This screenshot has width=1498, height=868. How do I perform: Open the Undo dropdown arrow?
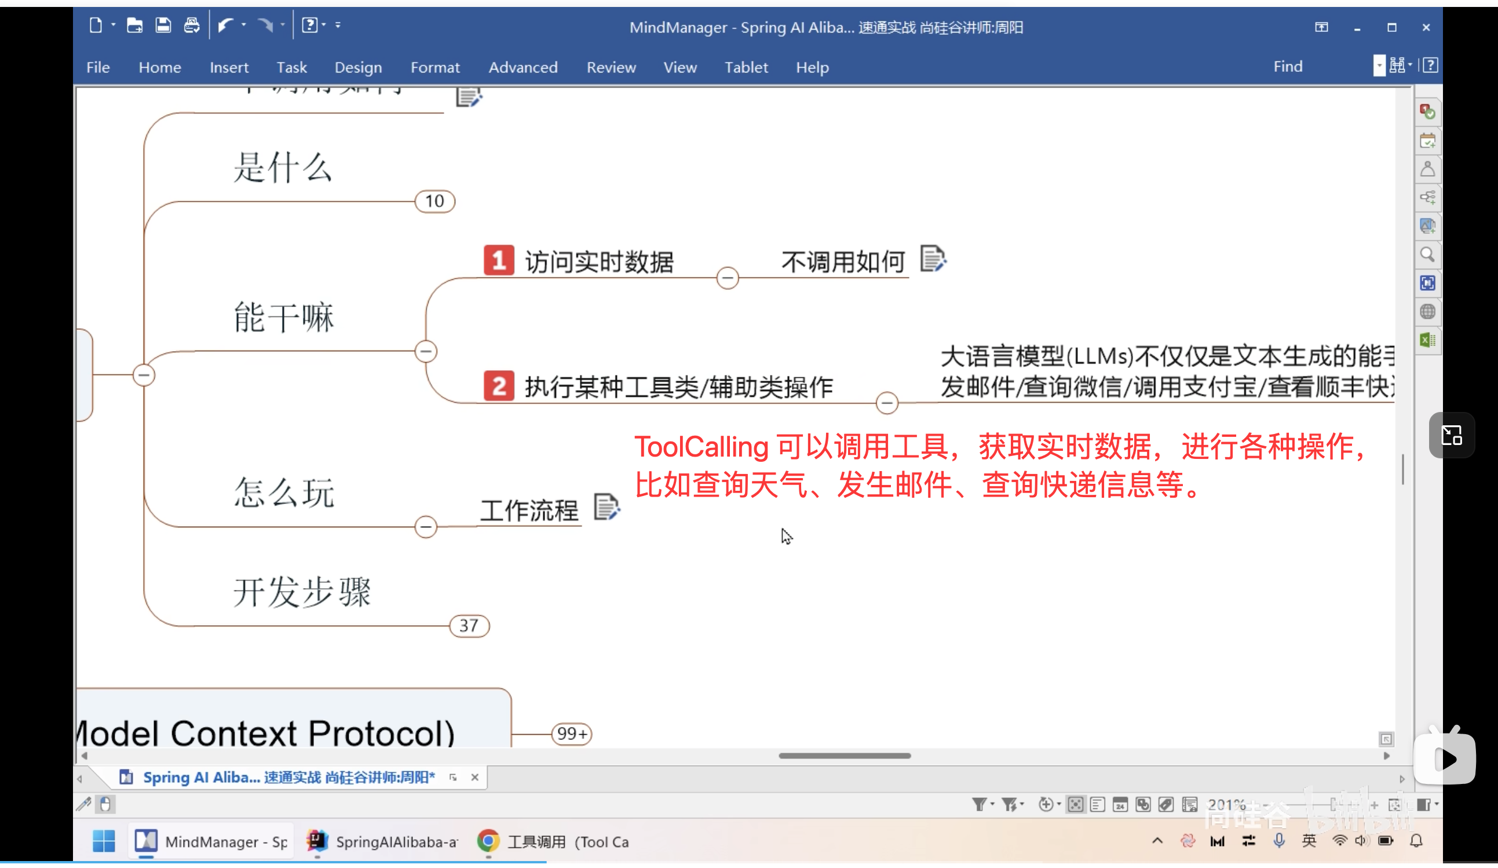pyautogui.click(x=243, y=25)
